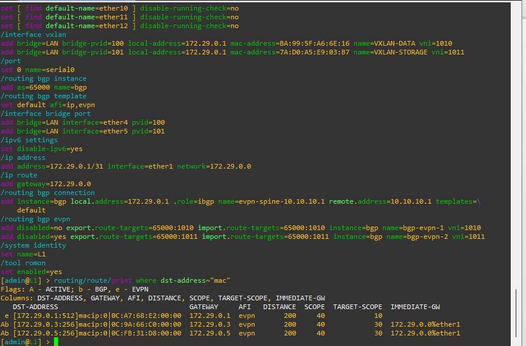Select the disable-ipv6=yes setting line

click(41, 148)
